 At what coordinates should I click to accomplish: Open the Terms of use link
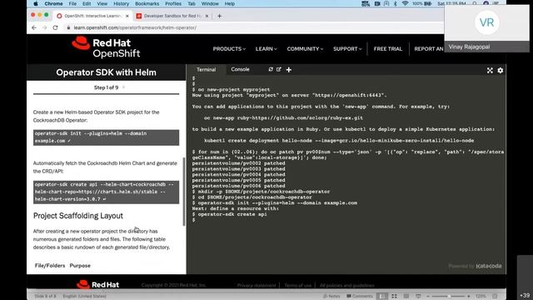298,285
